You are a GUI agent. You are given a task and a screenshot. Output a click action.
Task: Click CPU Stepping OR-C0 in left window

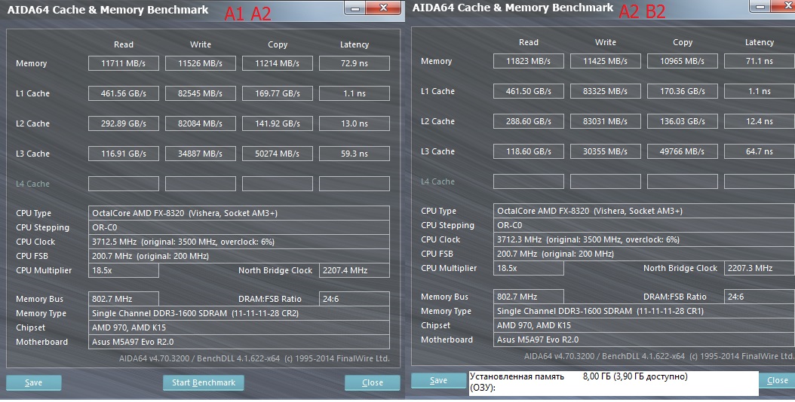click(239, 227)
